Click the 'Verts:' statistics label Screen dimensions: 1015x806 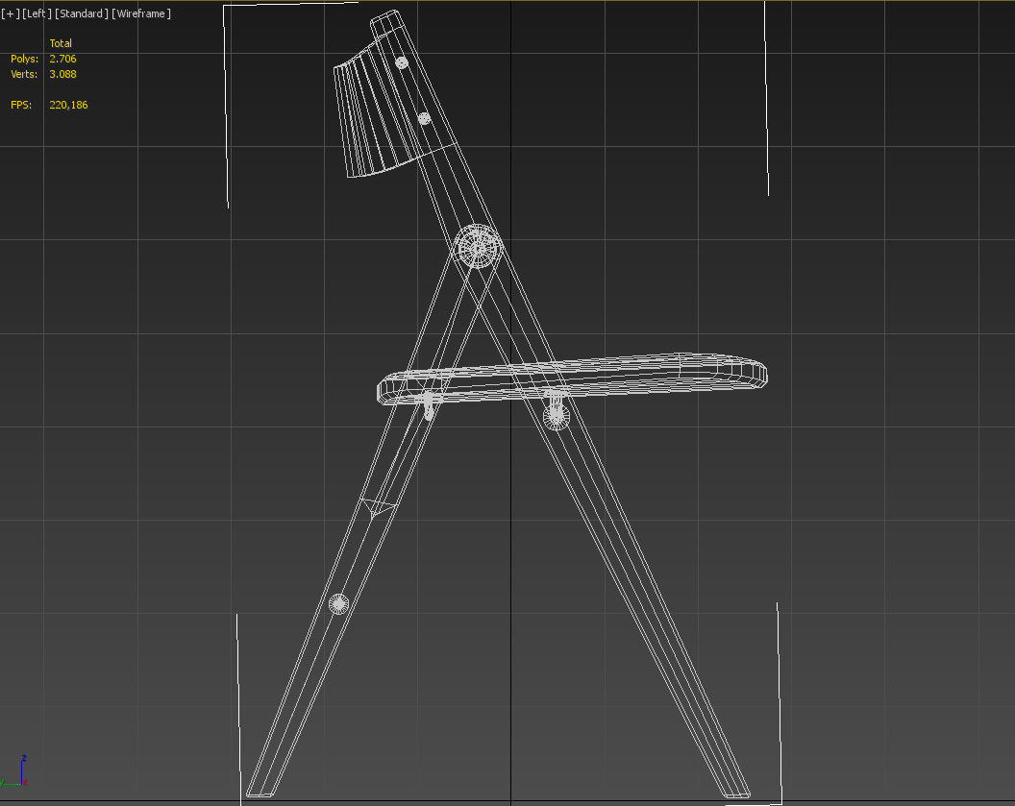24,74
